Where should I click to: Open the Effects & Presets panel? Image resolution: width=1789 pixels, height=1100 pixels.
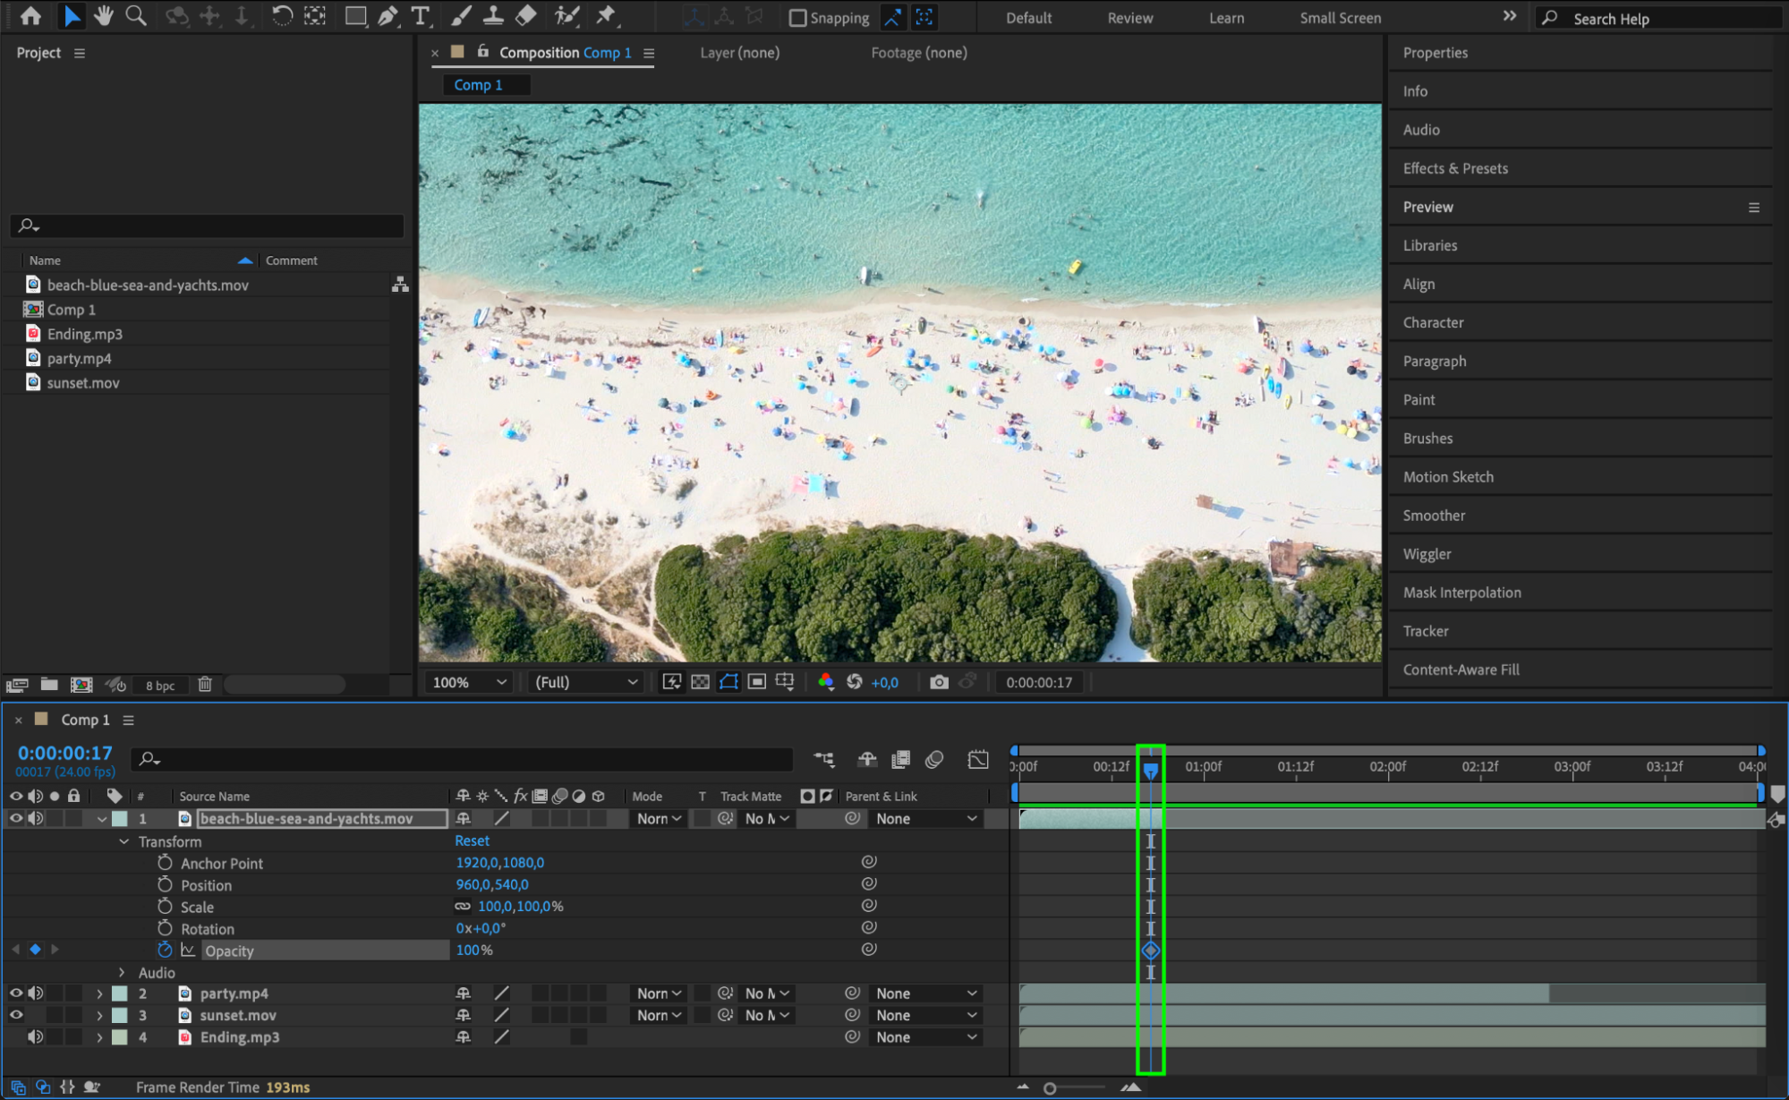1454,168
